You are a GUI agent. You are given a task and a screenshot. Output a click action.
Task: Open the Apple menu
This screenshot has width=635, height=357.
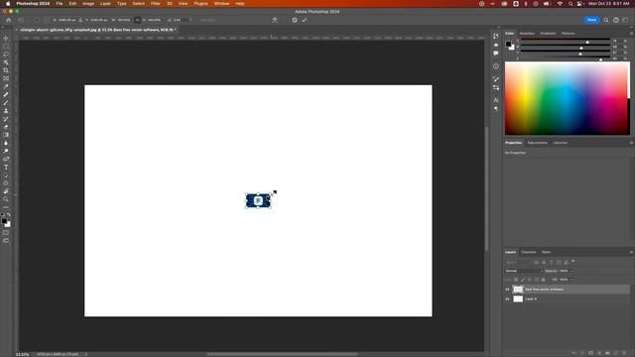click(x=8, y=4)
